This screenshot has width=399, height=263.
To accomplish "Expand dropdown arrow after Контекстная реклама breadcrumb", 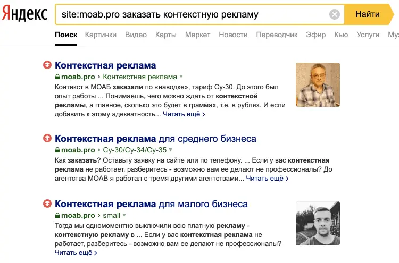I will [181, 77].
